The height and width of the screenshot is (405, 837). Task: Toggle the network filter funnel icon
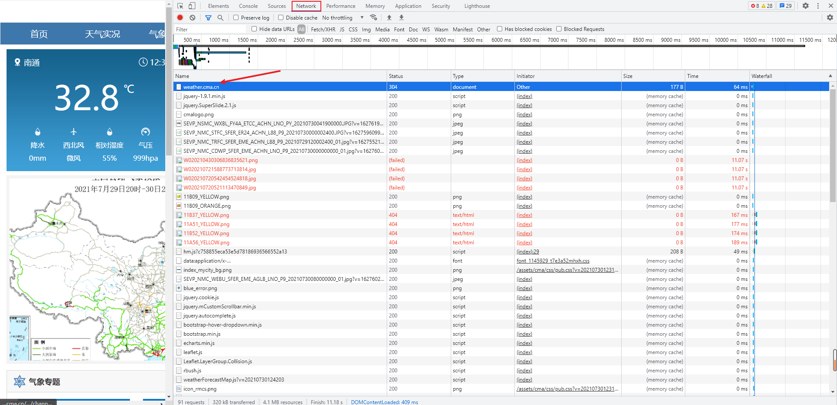tap(208, 18)
